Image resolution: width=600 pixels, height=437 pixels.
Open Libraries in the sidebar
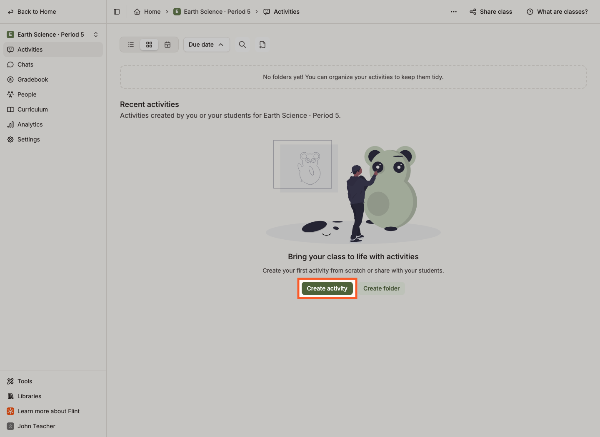pyautogui.click(x=53, y=396)
